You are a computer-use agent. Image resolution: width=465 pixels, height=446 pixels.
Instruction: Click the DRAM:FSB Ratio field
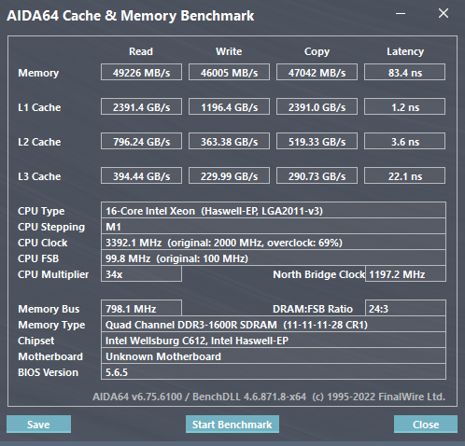pyautogui.click(x=405, y=308)
